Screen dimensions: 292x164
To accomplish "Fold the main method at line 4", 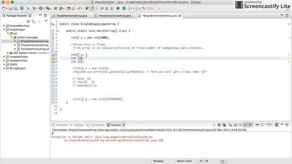I will point(58,31).
